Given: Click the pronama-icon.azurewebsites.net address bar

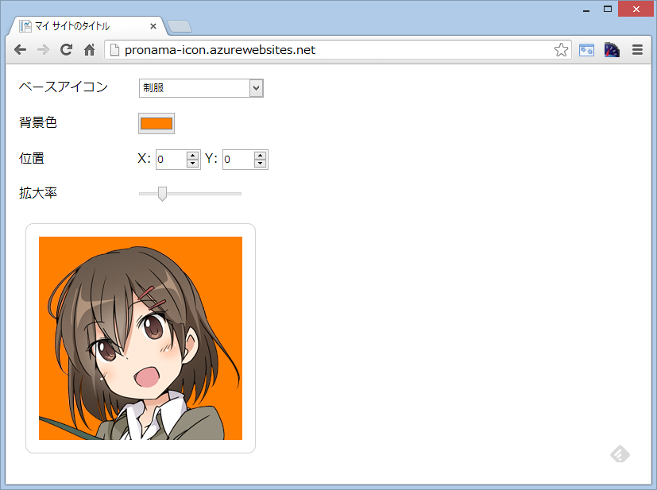Looking at the screenshot, I should [334, 50].
